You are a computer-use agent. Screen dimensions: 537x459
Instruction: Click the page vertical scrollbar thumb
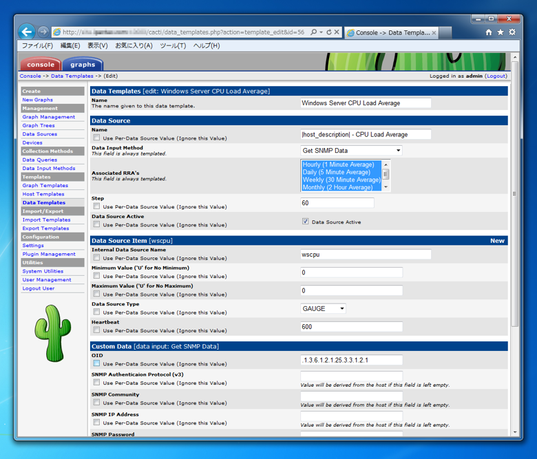point(514,193)
